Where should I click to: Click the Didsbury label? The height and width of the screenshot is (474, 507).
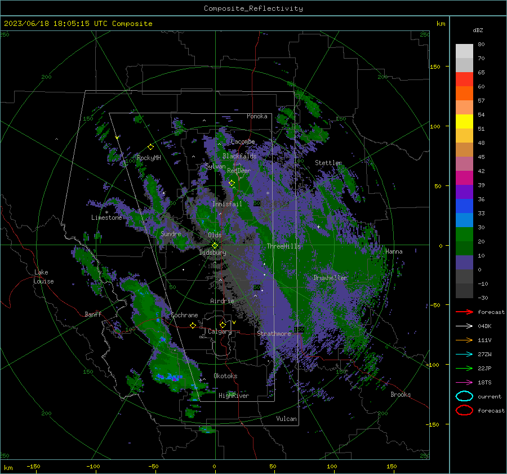point(212,252)
